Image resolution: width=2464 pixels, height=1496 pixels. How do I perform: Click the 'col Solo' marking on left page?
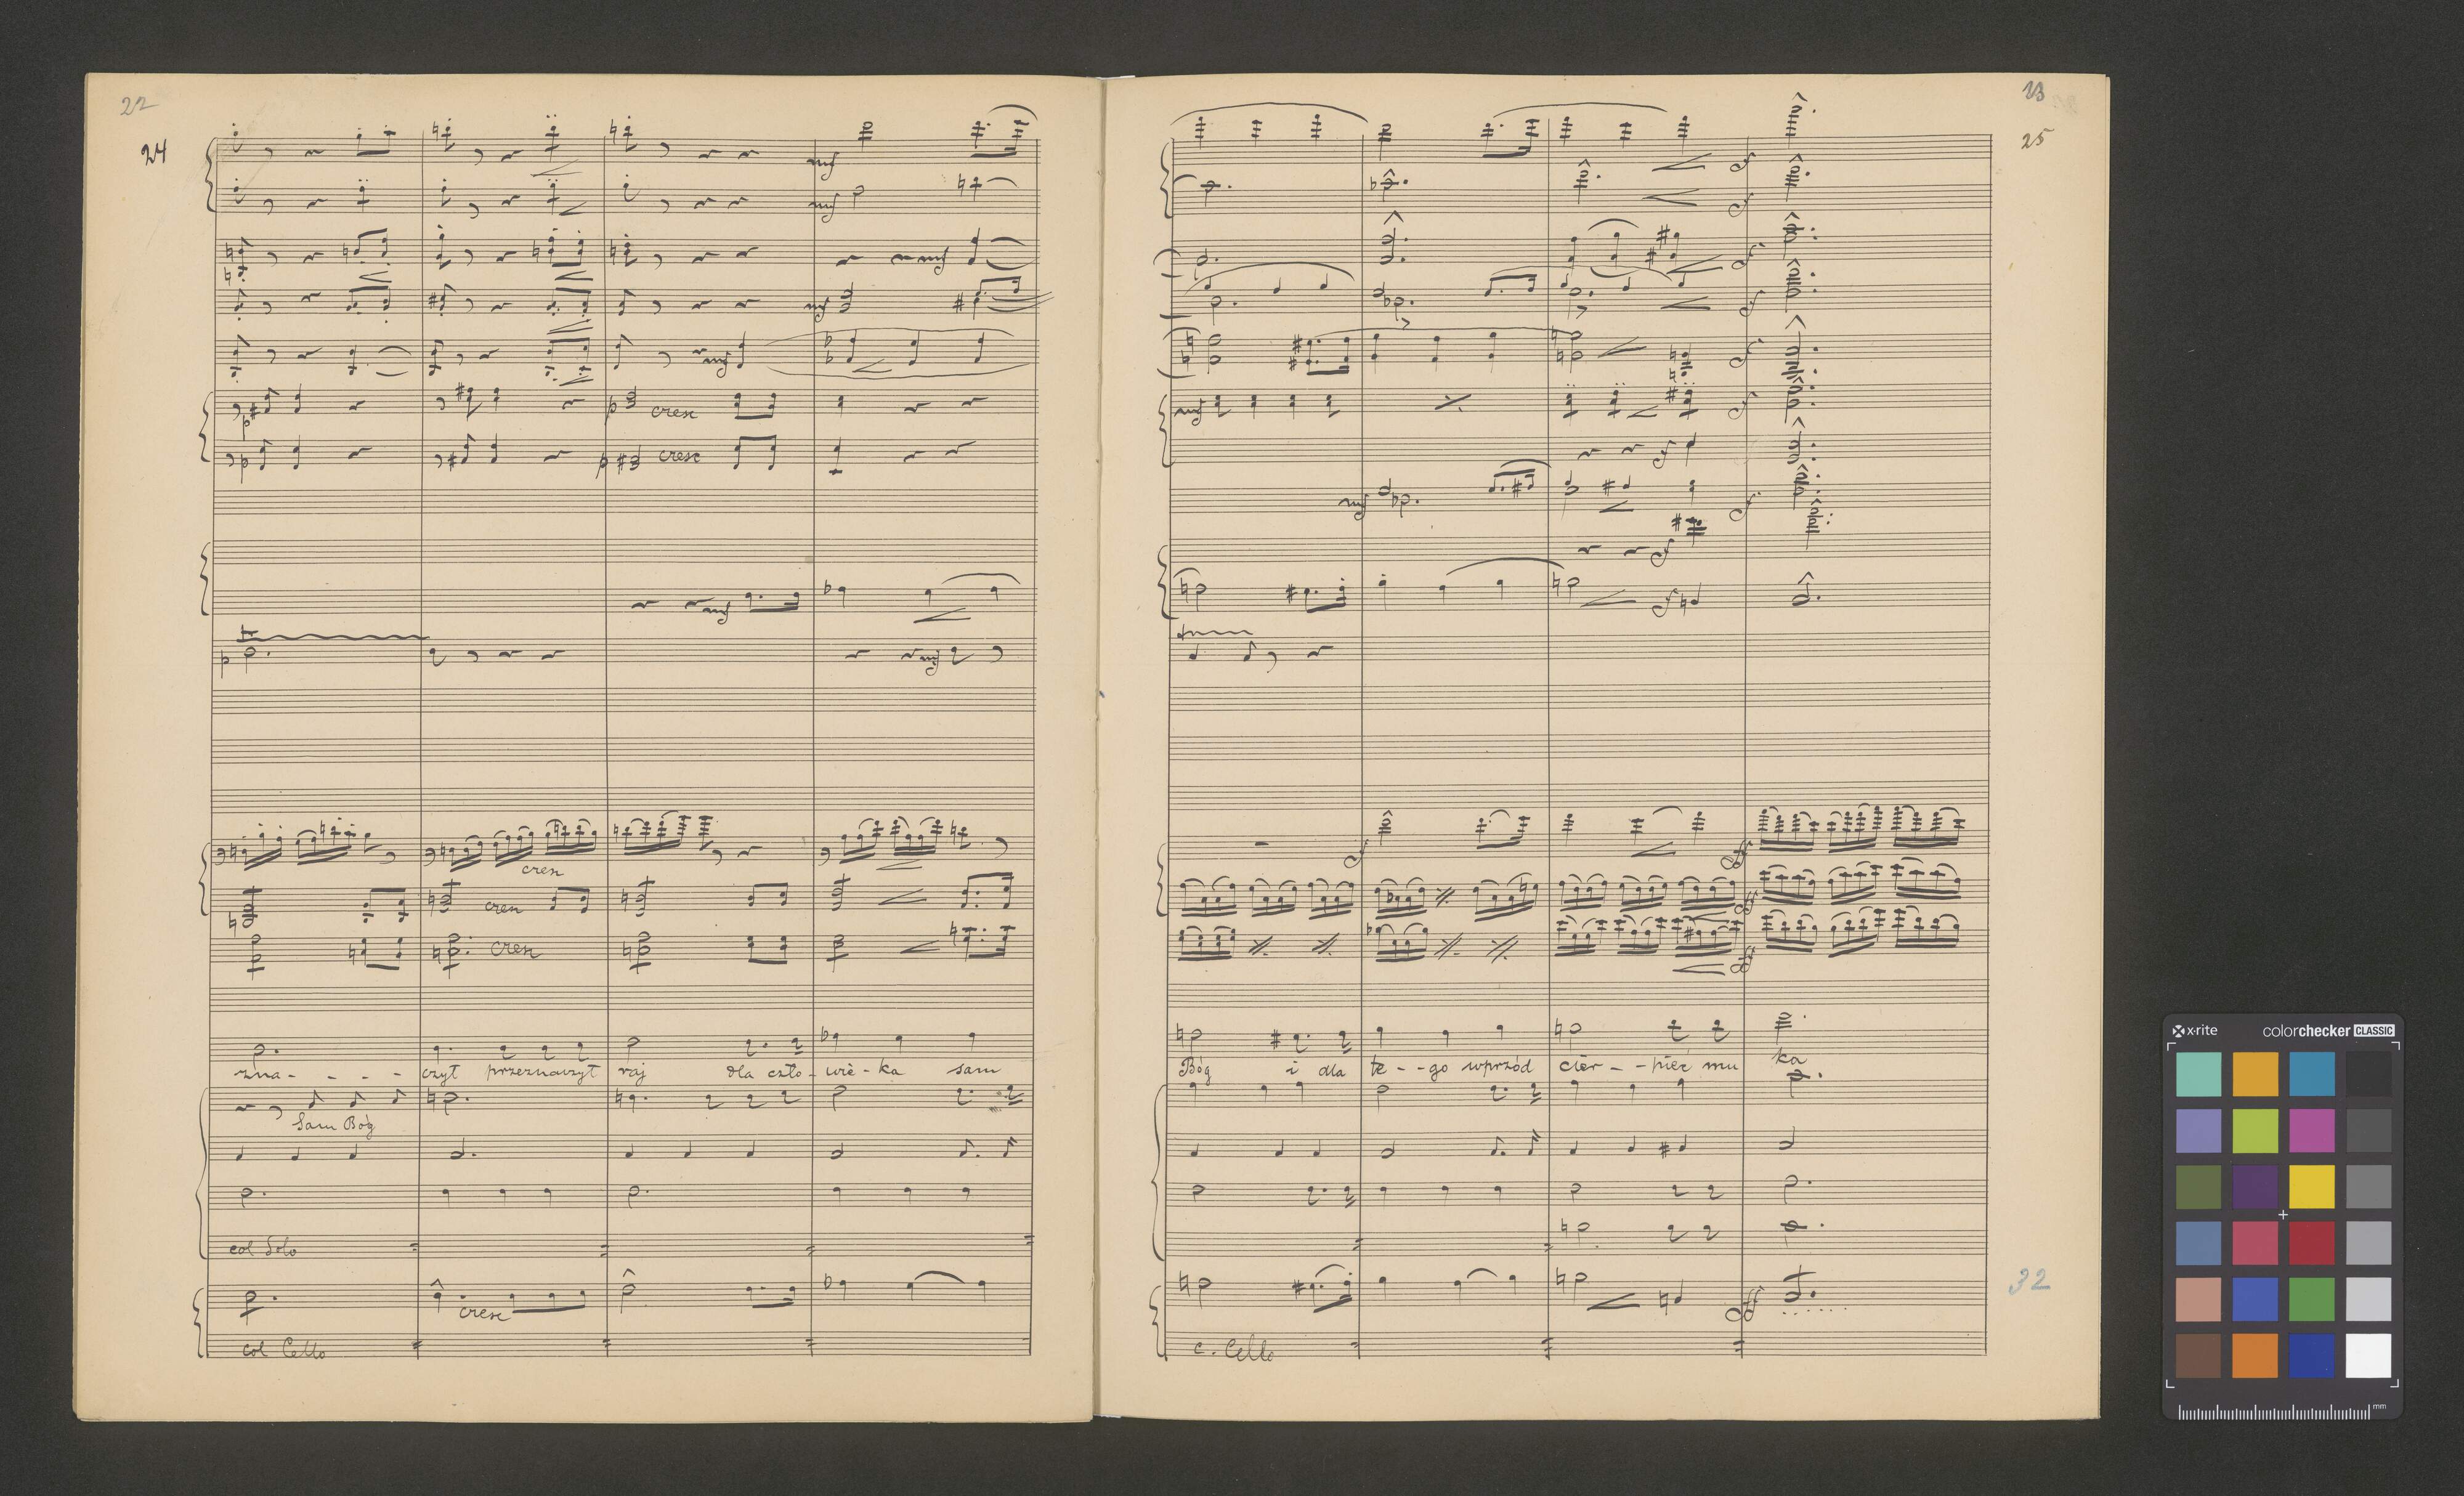[x=263, y=1248]
